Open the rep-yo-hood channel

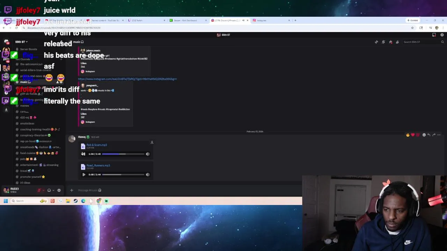(x=34, y=141)
